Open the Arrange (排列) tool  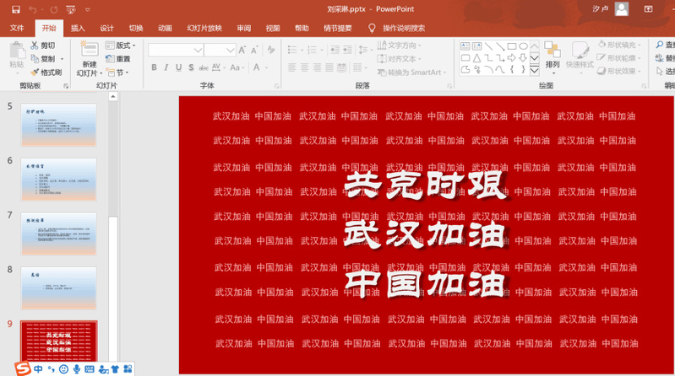pyautogui.click(x=553, y=55)
